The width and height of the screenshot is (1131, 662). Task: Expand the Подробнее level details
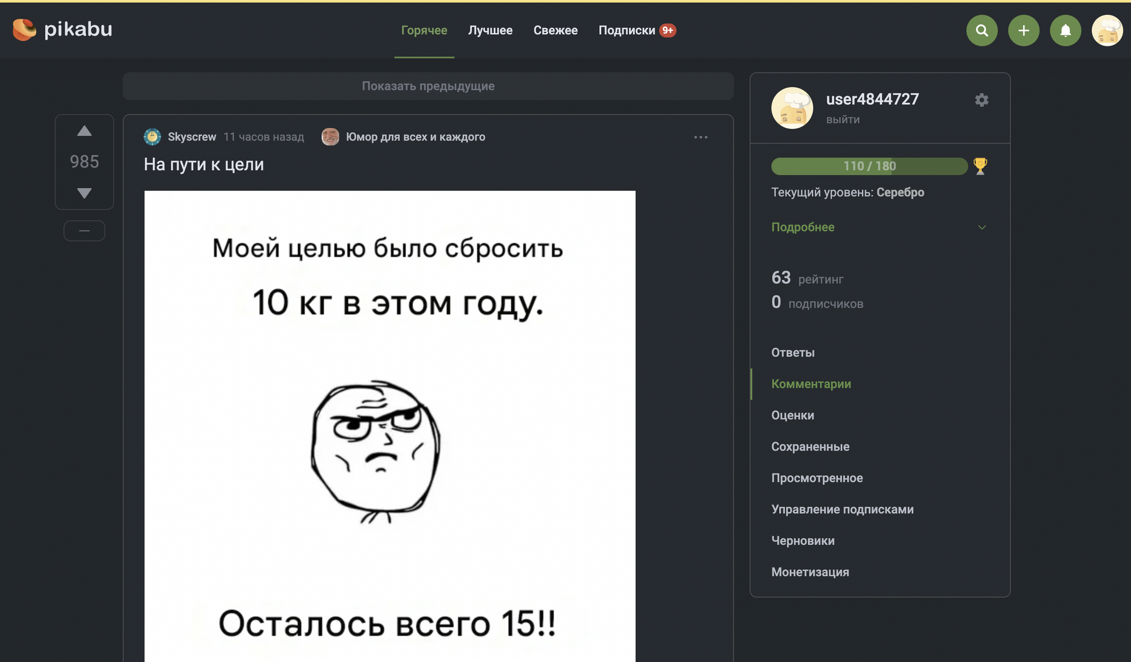point(802,227)
